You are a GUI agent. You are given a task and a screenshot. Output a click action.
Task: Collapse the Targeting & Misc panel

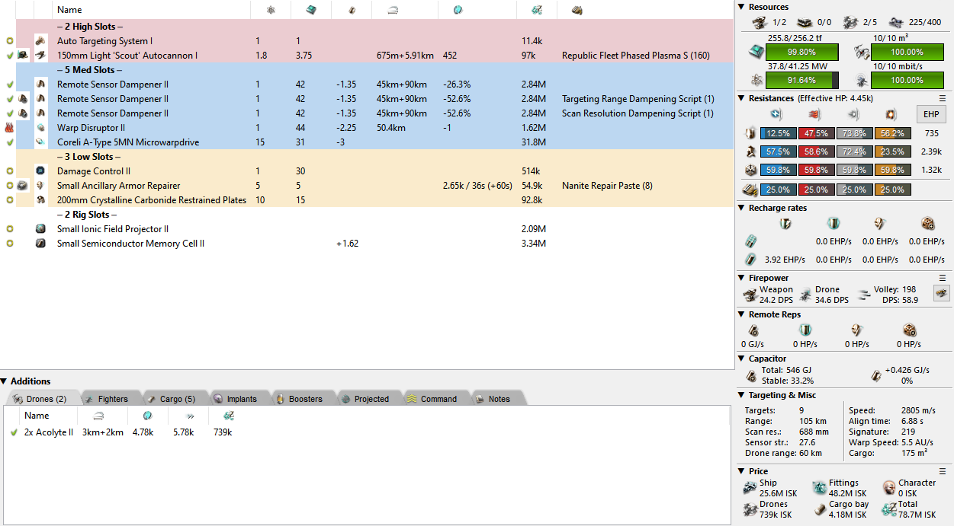742,395
